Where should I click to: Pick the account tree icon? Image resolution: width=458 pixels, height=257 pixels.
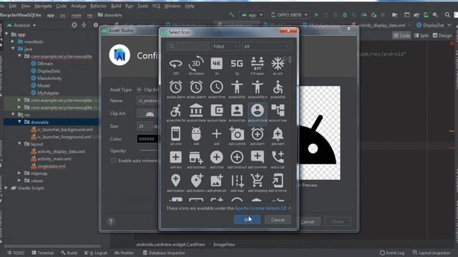[278, 111]
